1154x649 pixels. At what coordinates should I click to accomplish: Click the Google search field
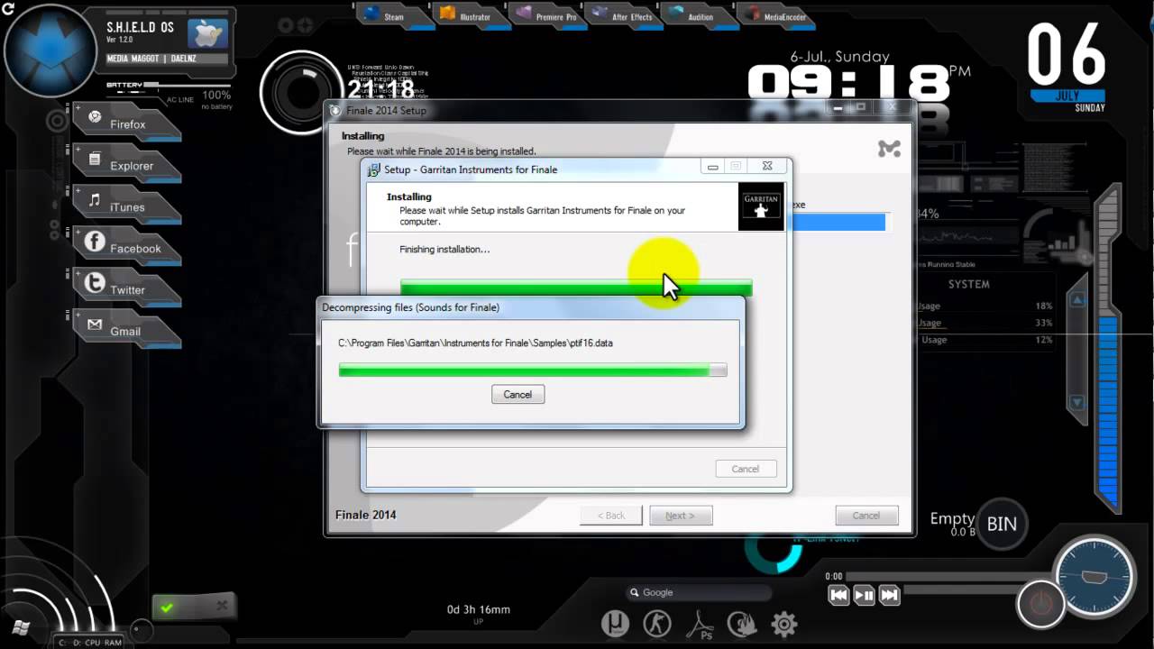[x=699, y=592]
